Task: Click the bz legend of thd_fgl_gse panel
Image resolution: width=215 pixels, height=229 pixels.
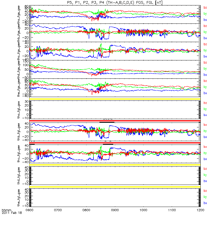Action: (205, 169)
